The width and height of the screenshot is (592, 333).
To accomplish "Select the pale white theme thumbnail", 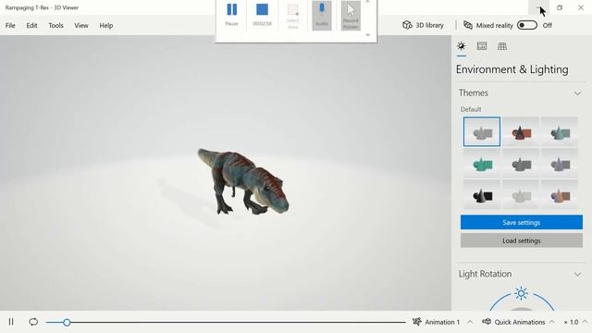I will tap(521, 195).
